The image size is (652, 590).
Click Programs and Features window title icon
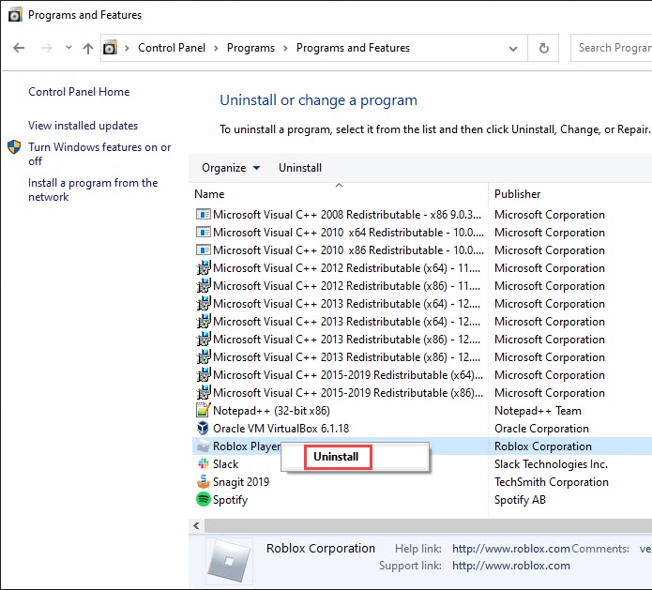[x=15, y=15]
